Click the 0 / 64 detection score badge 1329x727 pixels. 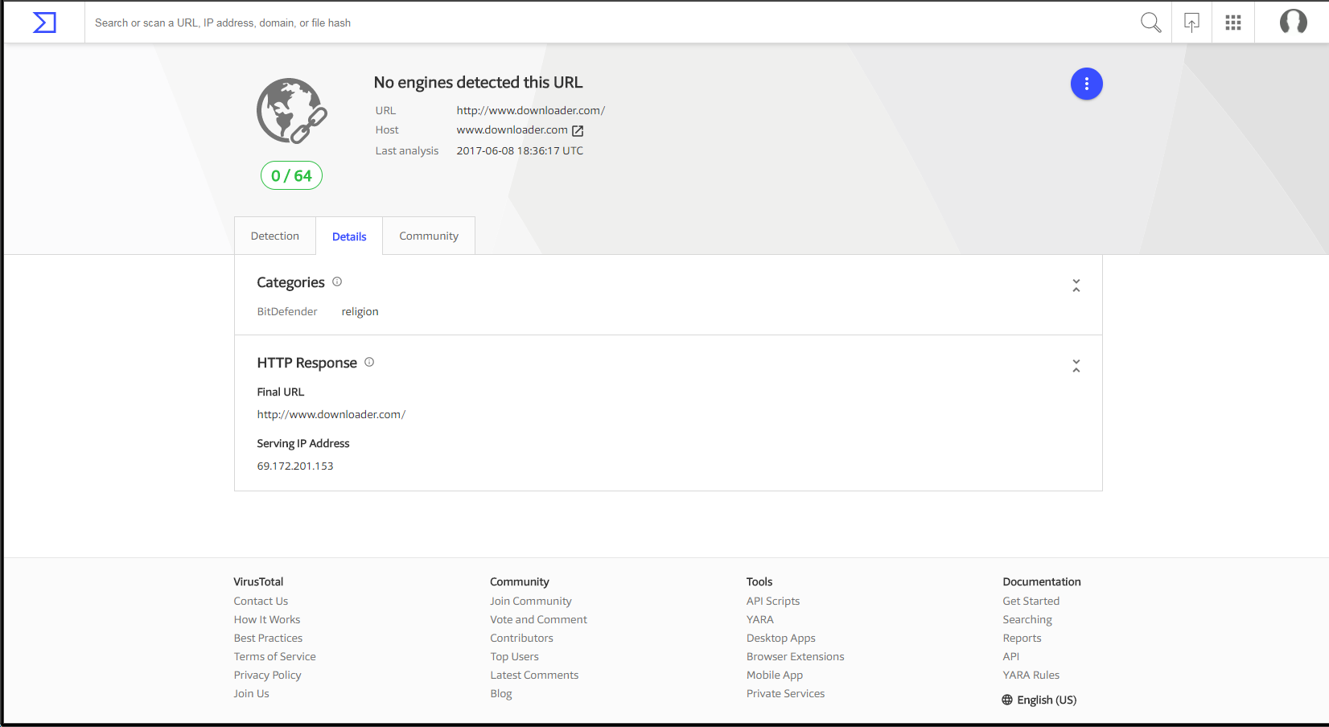pyautogui.click(x=291, y=175)
